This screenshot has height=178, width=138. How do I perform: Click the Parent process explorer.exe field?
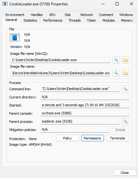[x=80, y=121]
